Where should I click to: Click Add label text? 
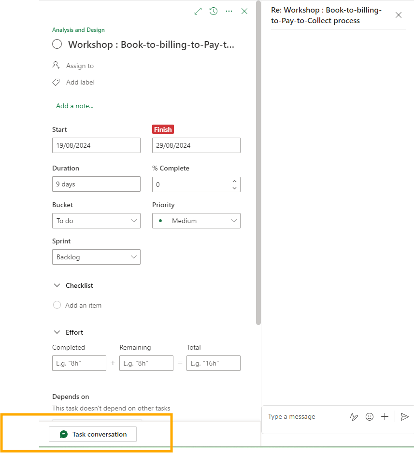pos(80,82)
